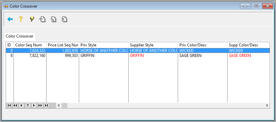Click the blue back arrow icon
Viewport: 276px width, 122px height.
[x=10, y=19]
